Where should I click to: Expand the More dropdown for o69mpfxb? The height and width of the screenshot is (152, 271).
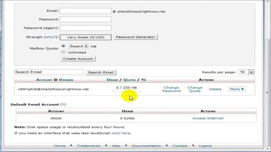click(237, 89)
